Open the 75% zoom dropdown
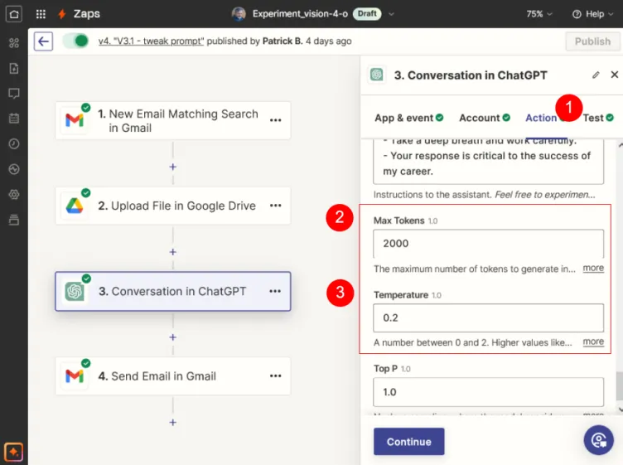This screenshot has height=465, width=623. click(538, 14)
